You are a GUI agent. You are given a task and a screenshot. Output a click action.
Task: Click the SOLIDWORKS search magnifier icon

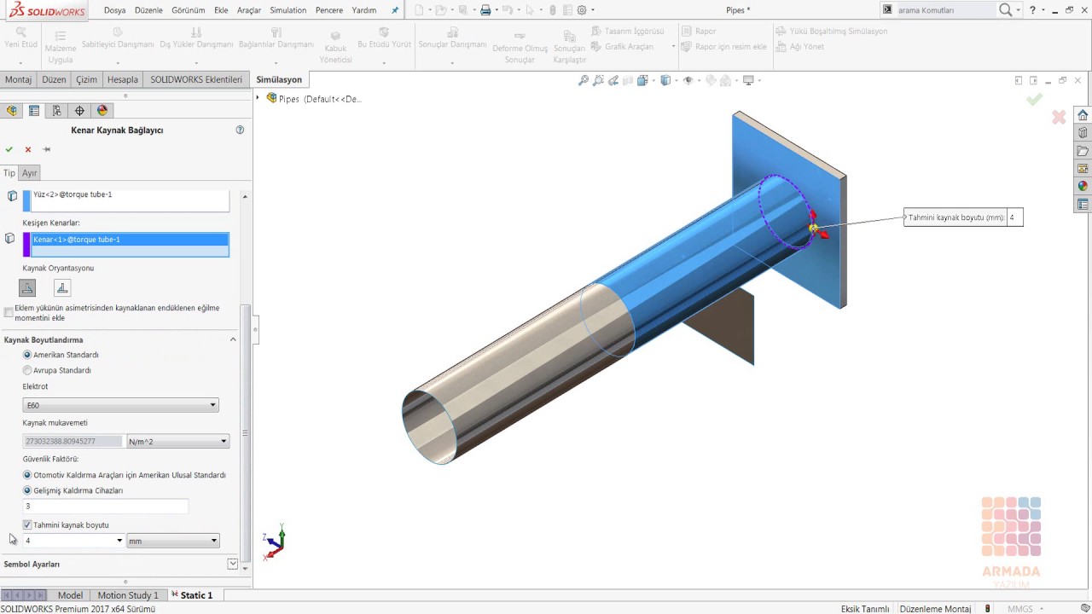1006,10
